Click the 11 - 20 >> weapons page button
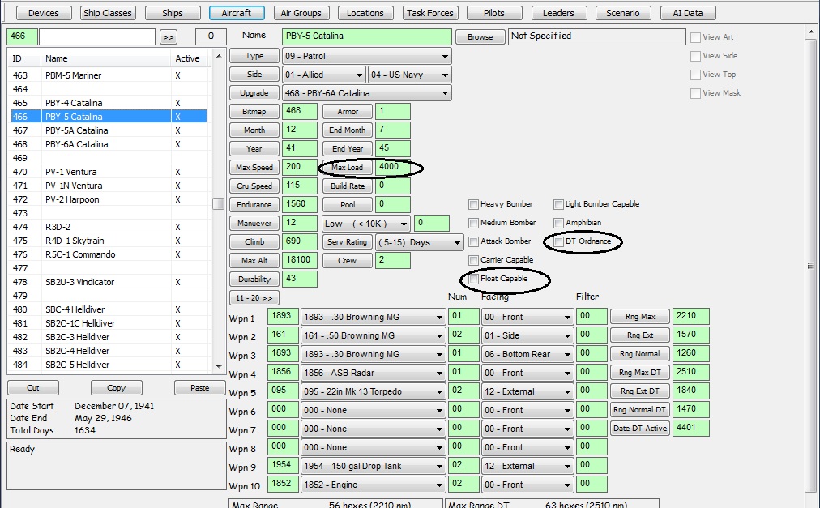The image size is (820, 508). pyautogui.click(x=254, y=297)
